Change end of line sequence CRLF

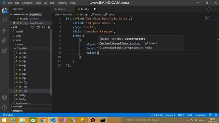click(x=190, y=115)
